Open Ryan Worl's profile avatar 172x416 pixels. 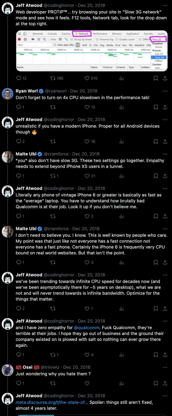(x=8, y=94)
